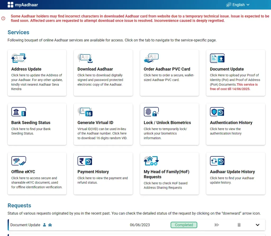
Task: Open the Lock / Unlock Biometrics title
Action: pyautogui.click(x=167, y=123)
